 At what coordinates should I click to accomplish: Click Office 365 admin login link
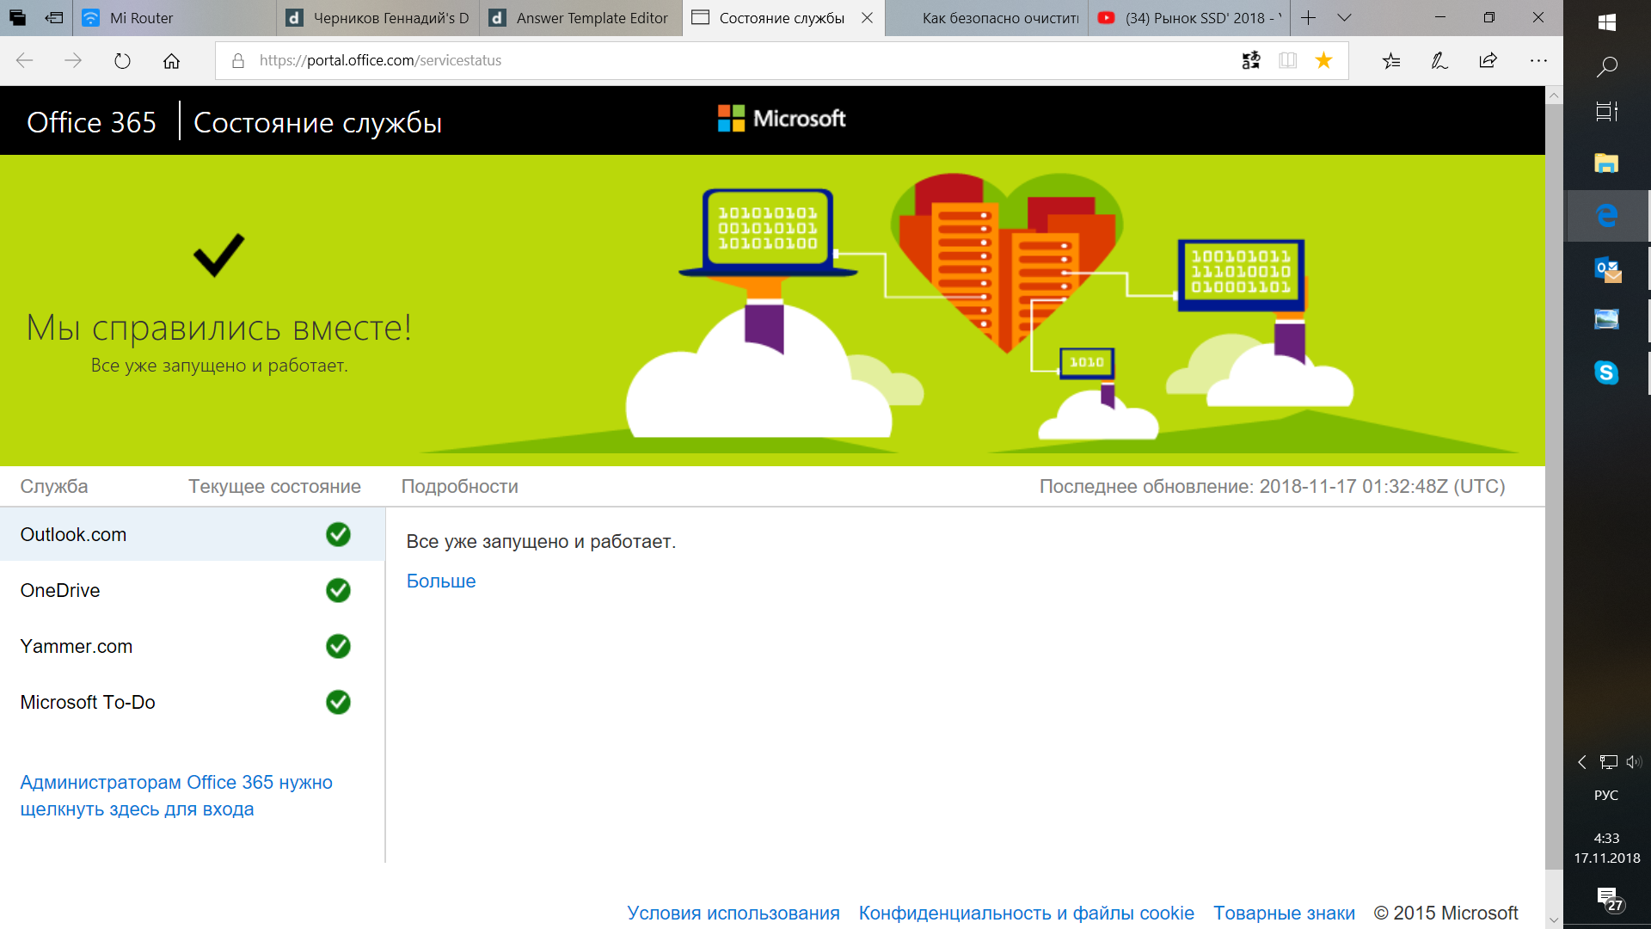(175, 794)
